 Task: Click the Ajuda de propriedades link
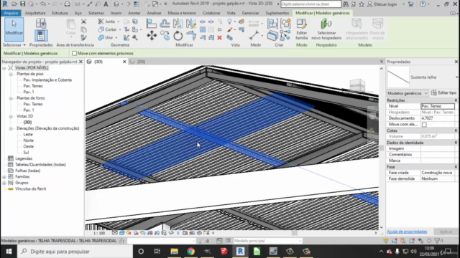click(407, 231)
